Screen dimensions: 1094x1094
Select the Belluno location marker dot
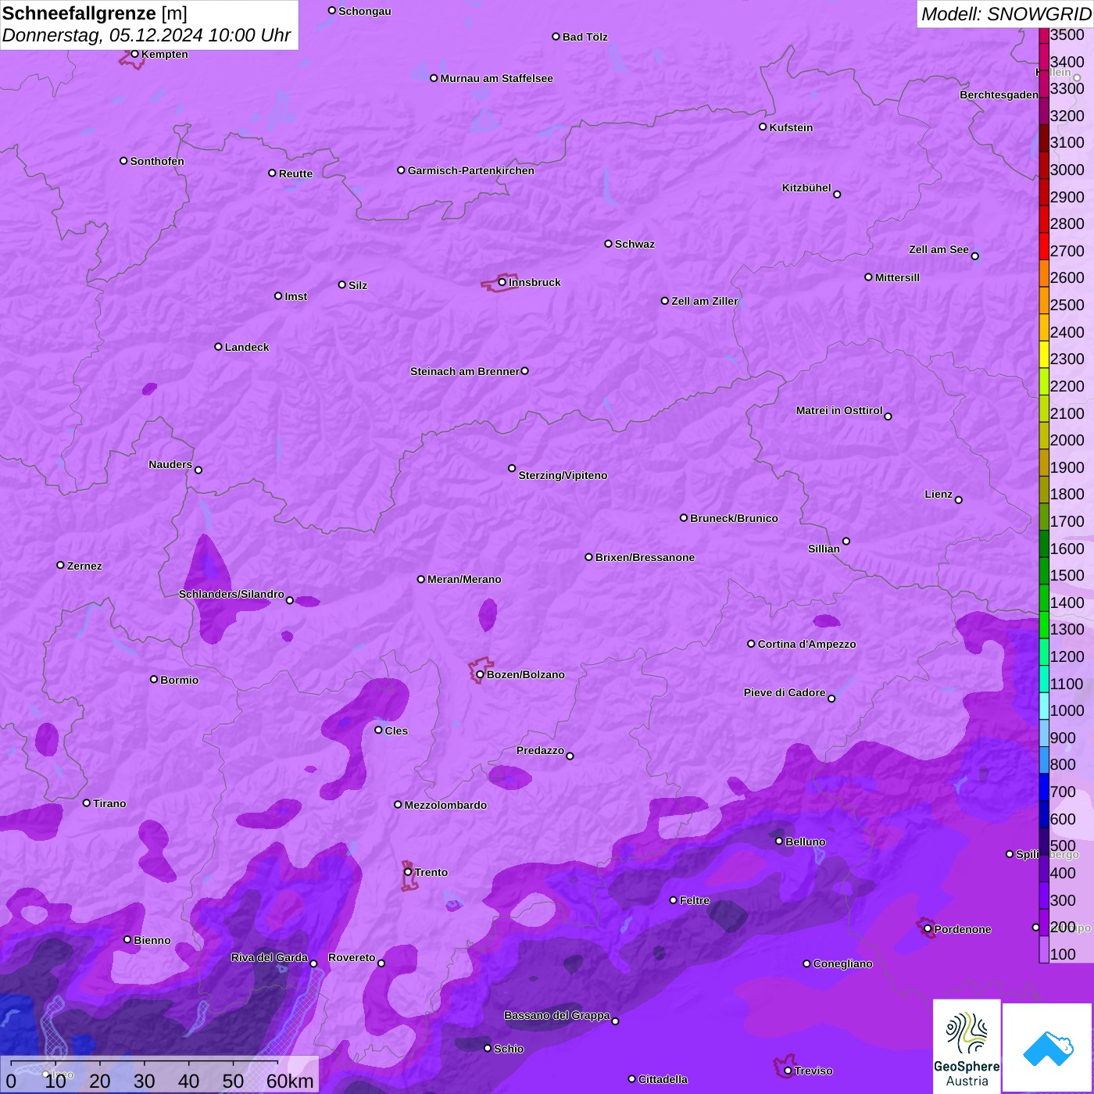778,841
